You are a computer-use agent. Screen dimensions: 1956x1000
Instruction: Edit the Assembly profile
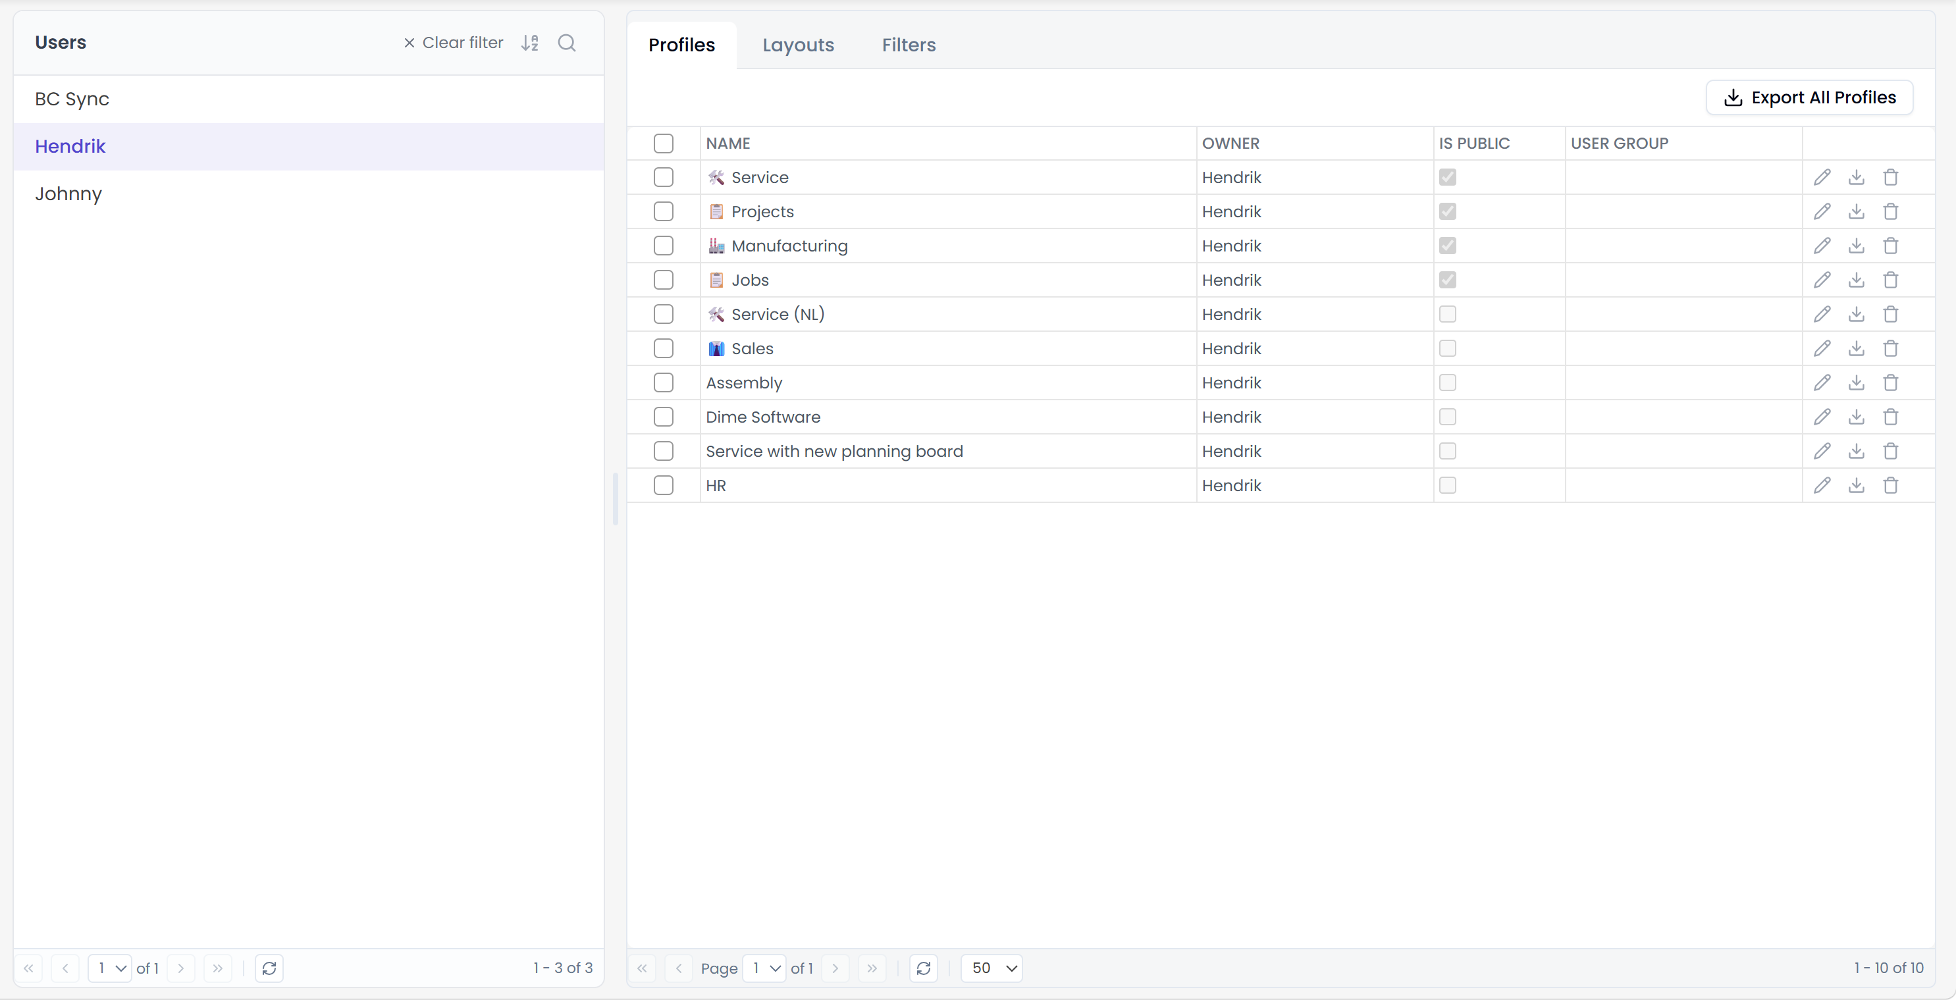[x=1822, y=382]
